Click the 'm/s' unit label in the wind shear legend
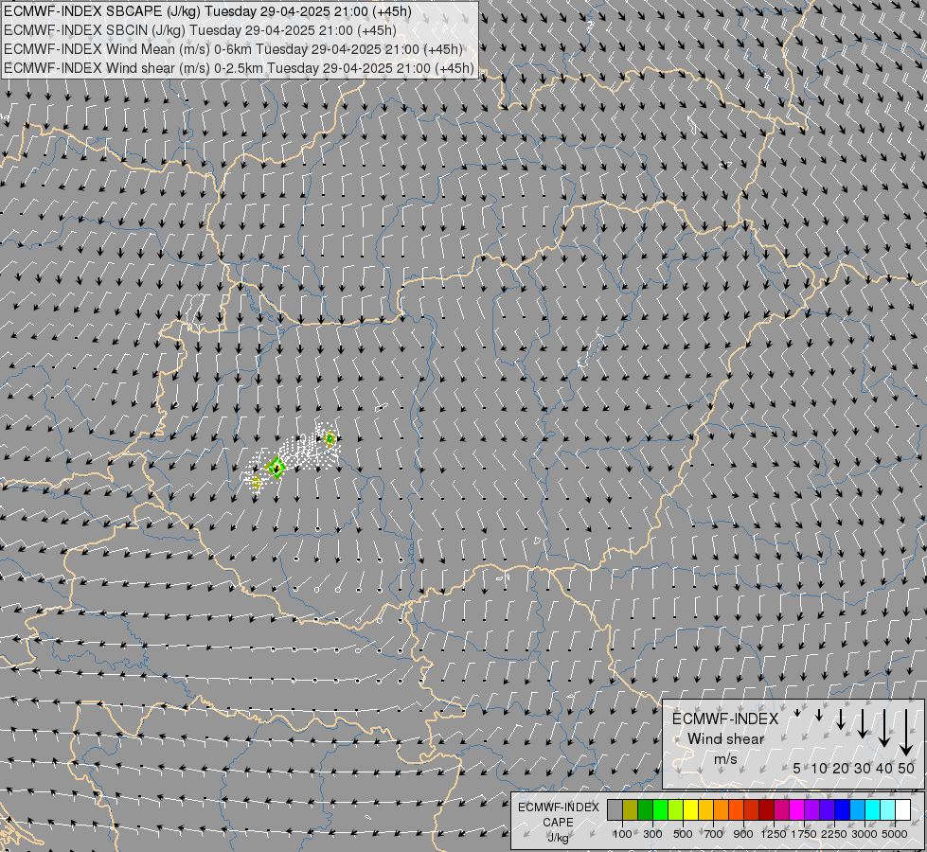Screen dimensions: 927x852 [725, 758]
